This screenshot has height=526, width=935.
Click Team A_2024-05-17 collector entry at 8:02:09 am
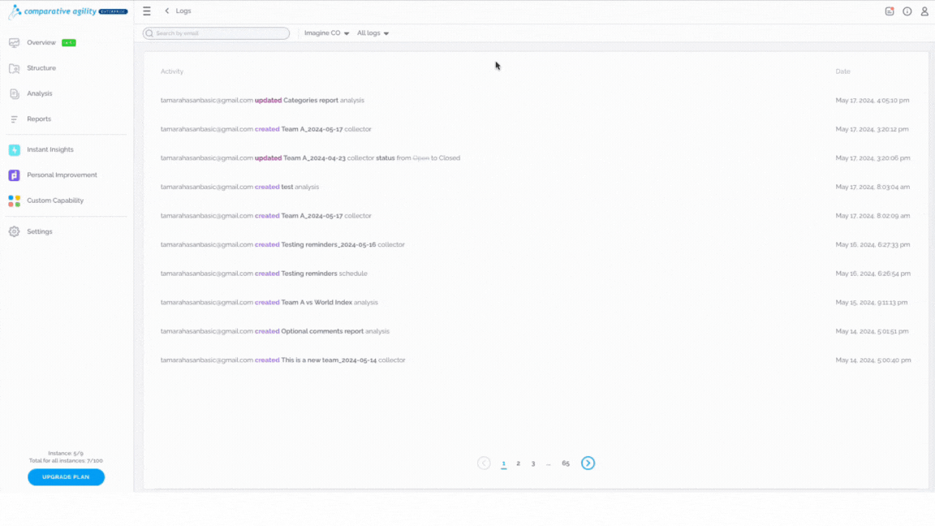coord(266,216)
